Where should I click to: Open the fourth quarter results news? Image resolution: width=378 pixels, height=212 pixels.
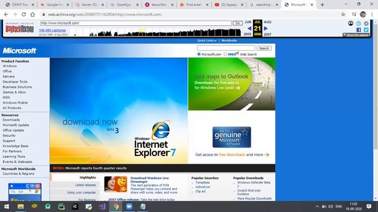96,168
